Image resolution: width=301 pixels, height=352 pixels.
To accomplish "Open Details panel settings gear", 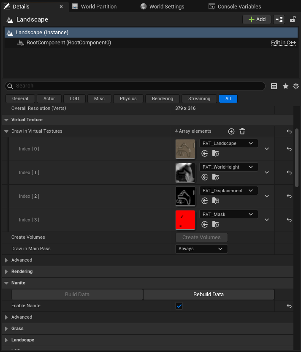I will coord(296,86).
